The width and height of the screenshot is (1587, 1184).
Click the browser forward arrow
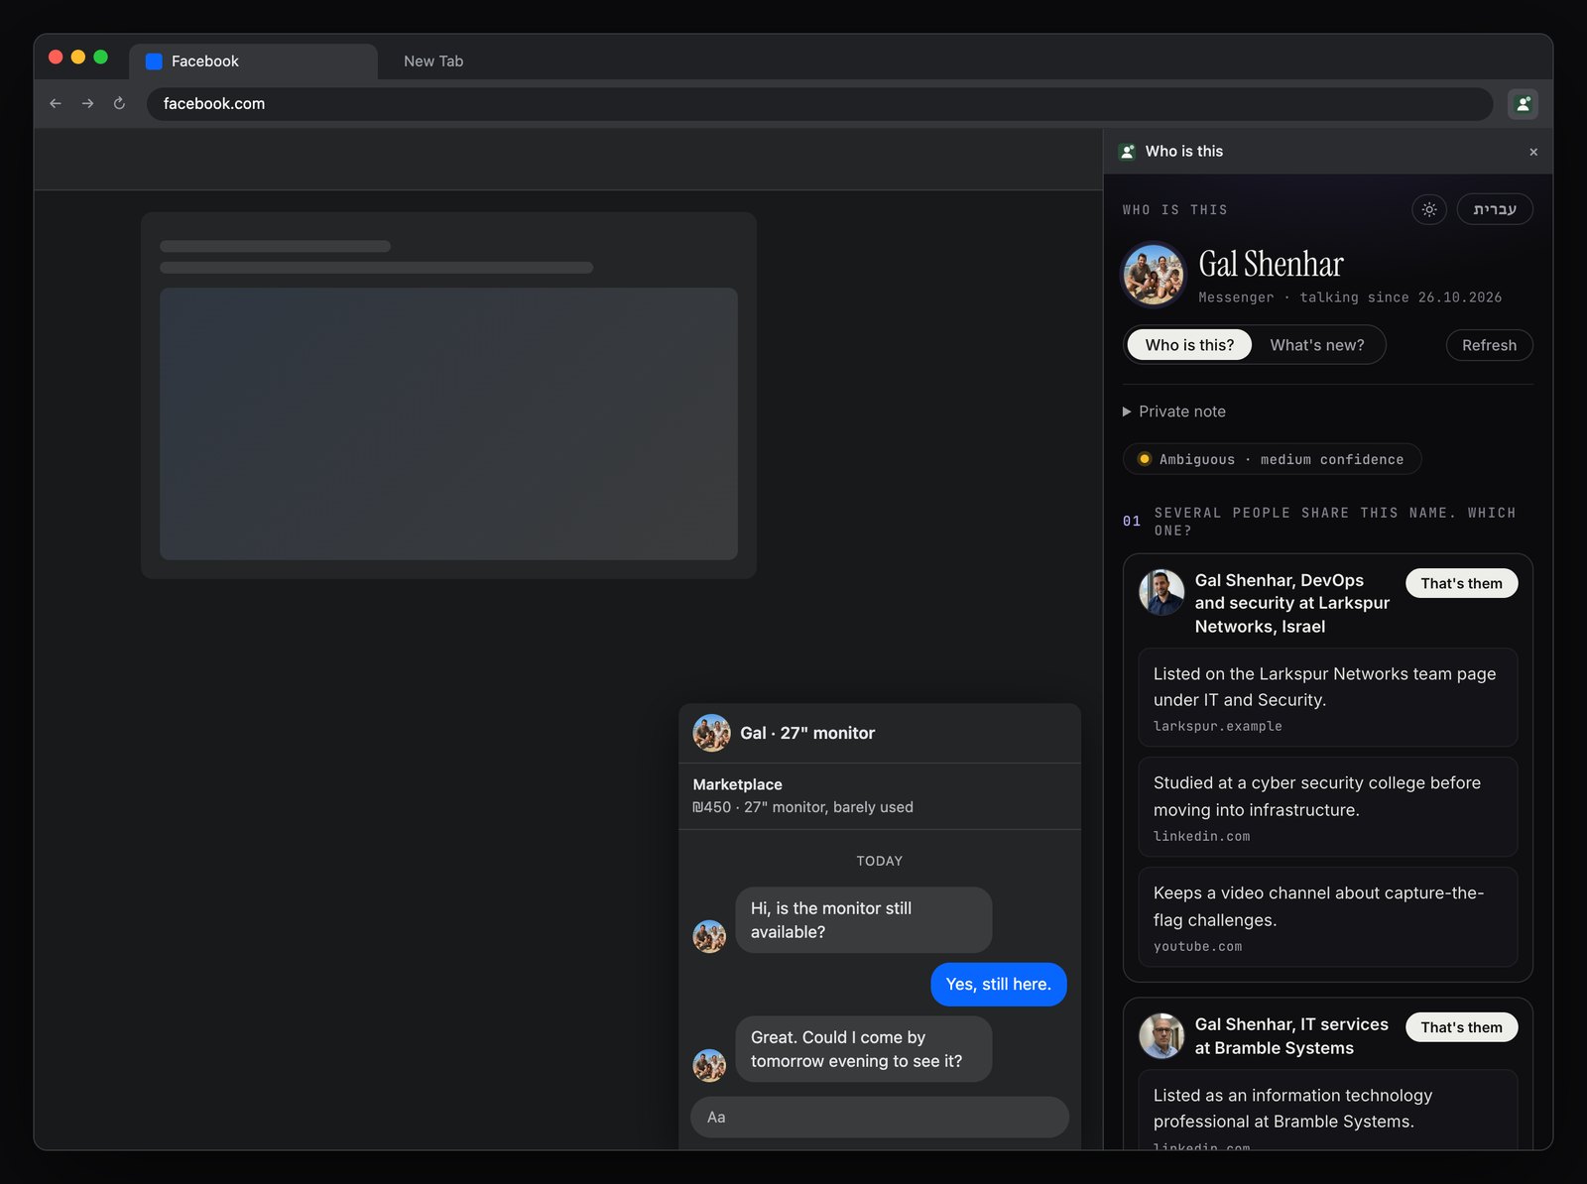pos(87,103)
